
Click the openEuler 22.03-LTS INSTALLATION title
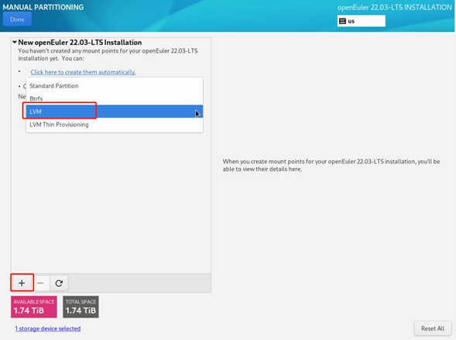[x=394, y=7]
